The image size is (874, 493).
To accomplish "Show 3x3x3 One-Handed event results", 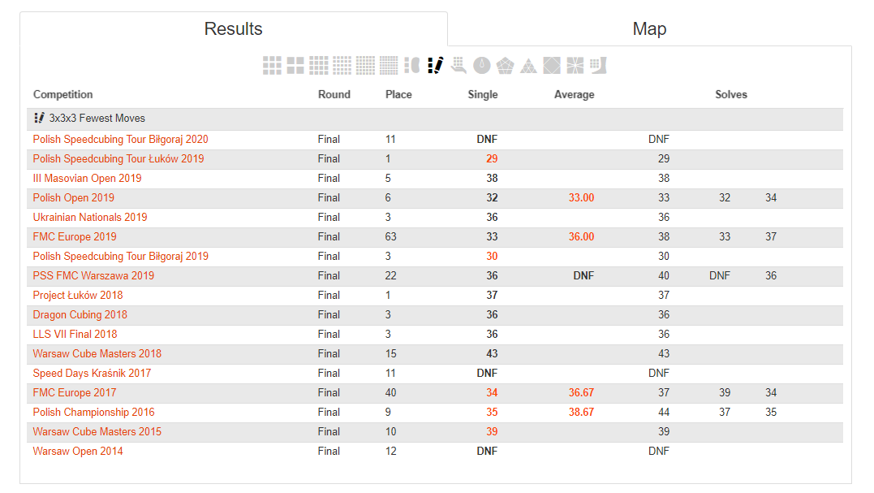I will click(459, 65).
